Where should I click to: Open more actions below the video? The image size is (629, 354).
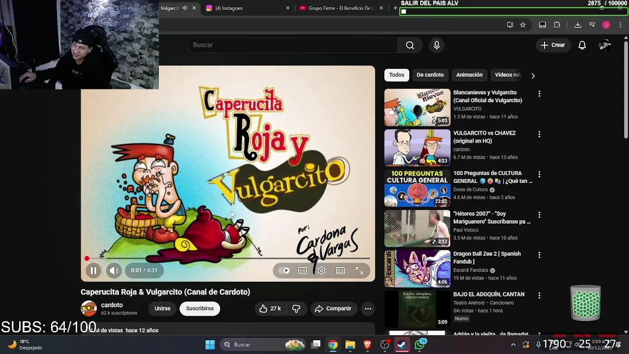pos(368,308)
